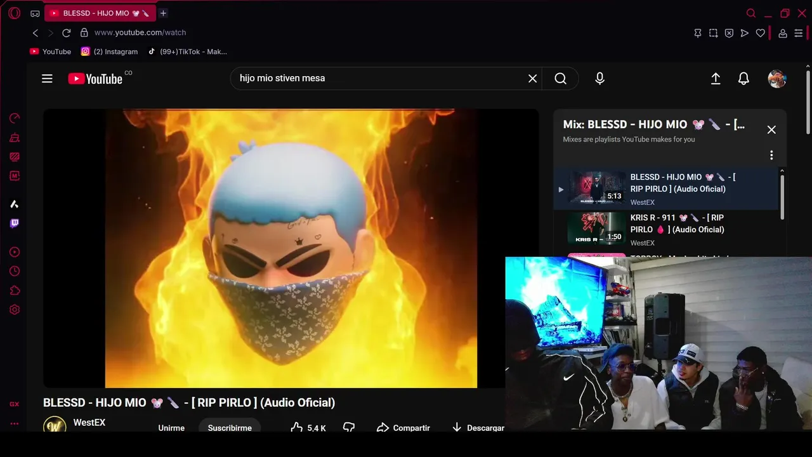Click the Mix: BLESSD - HIJO MIO panel title

(654, 124)
